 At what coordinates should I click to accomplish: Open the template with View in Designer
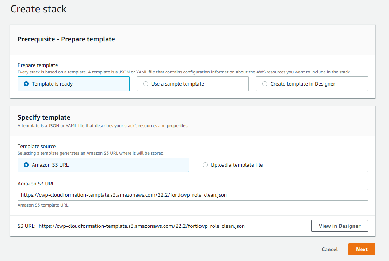click(339, 226)
